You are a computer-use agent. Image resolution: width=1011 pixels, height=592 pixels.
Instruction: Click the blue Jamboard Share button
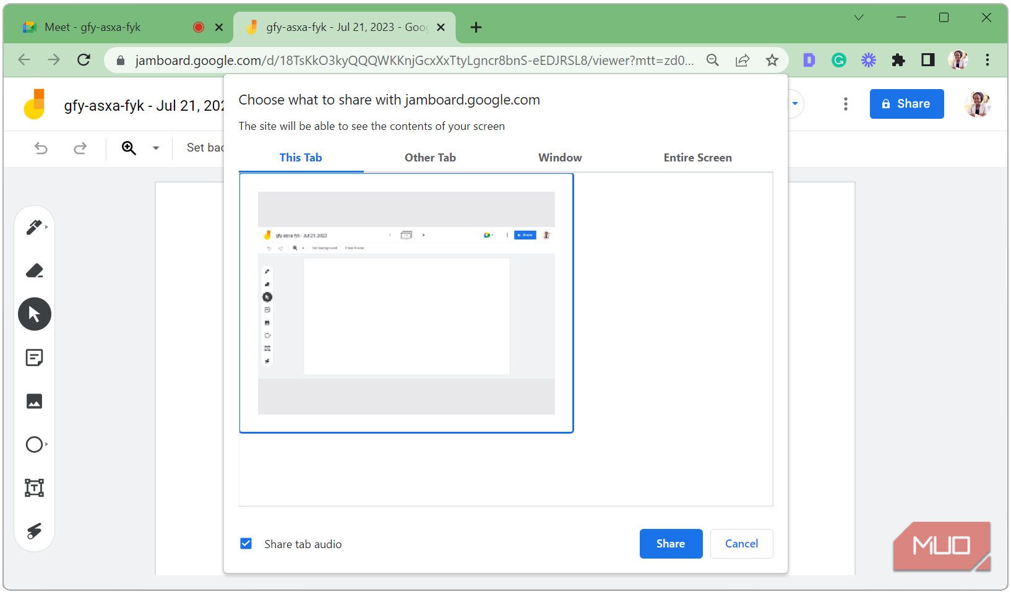(x=906, y=104)
